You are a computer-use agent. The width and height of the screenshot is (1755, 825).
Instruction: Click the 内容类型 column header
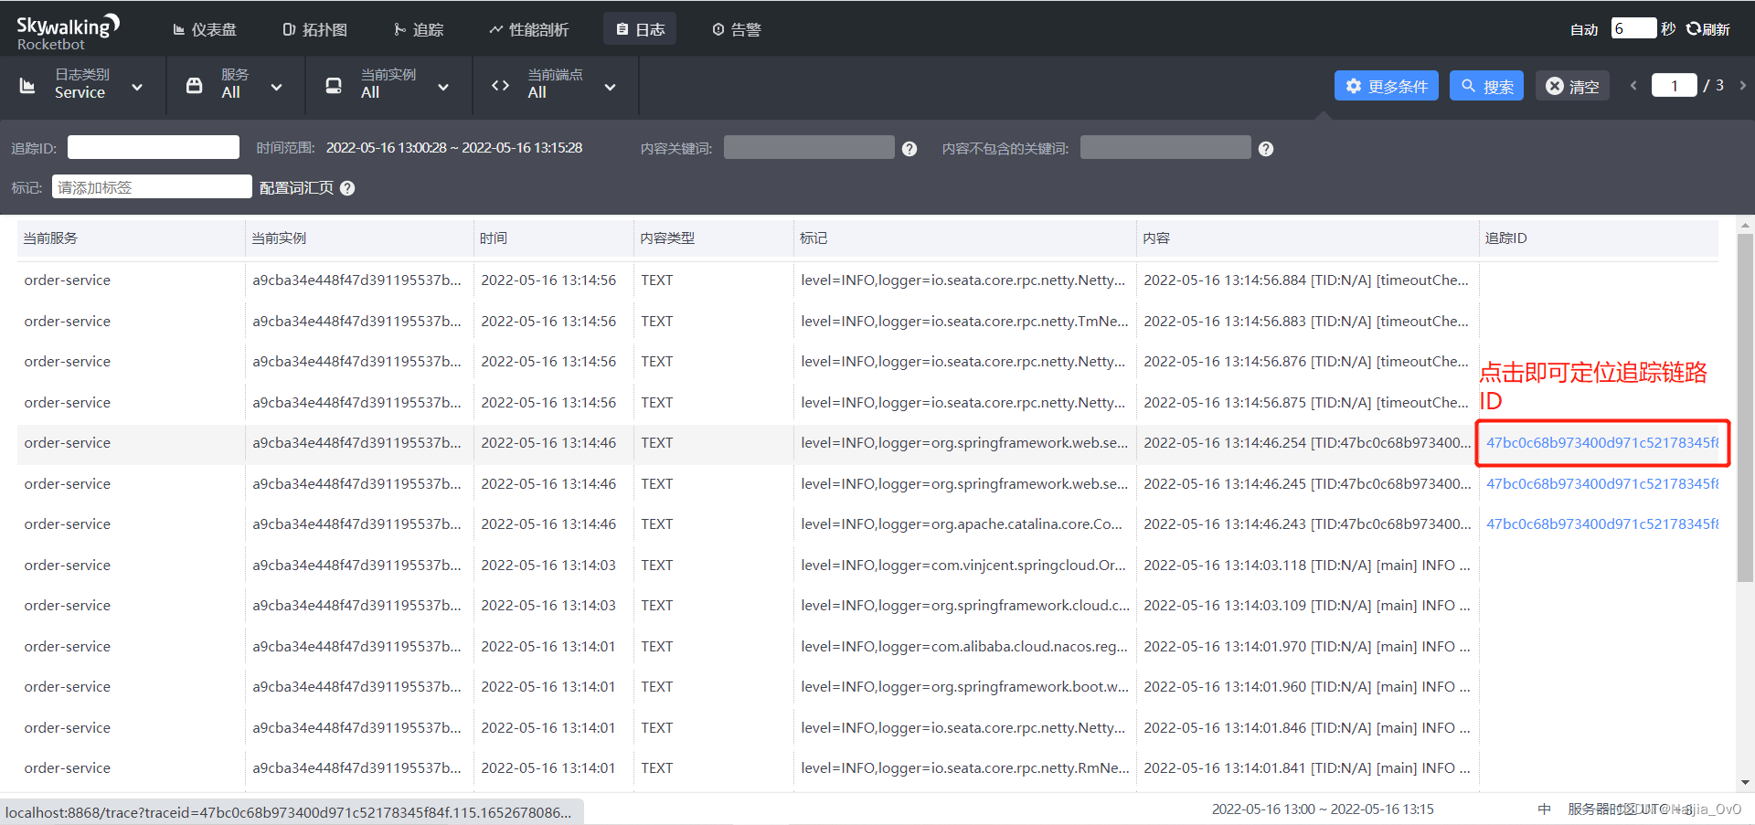tap(714, 238)
